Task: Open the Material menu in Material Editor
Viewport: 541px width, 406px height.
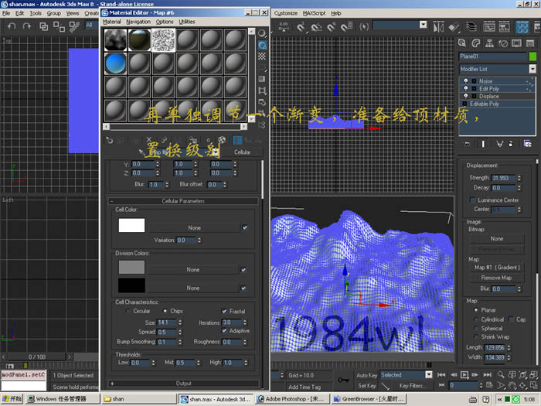Action: [x=112, y=22]
